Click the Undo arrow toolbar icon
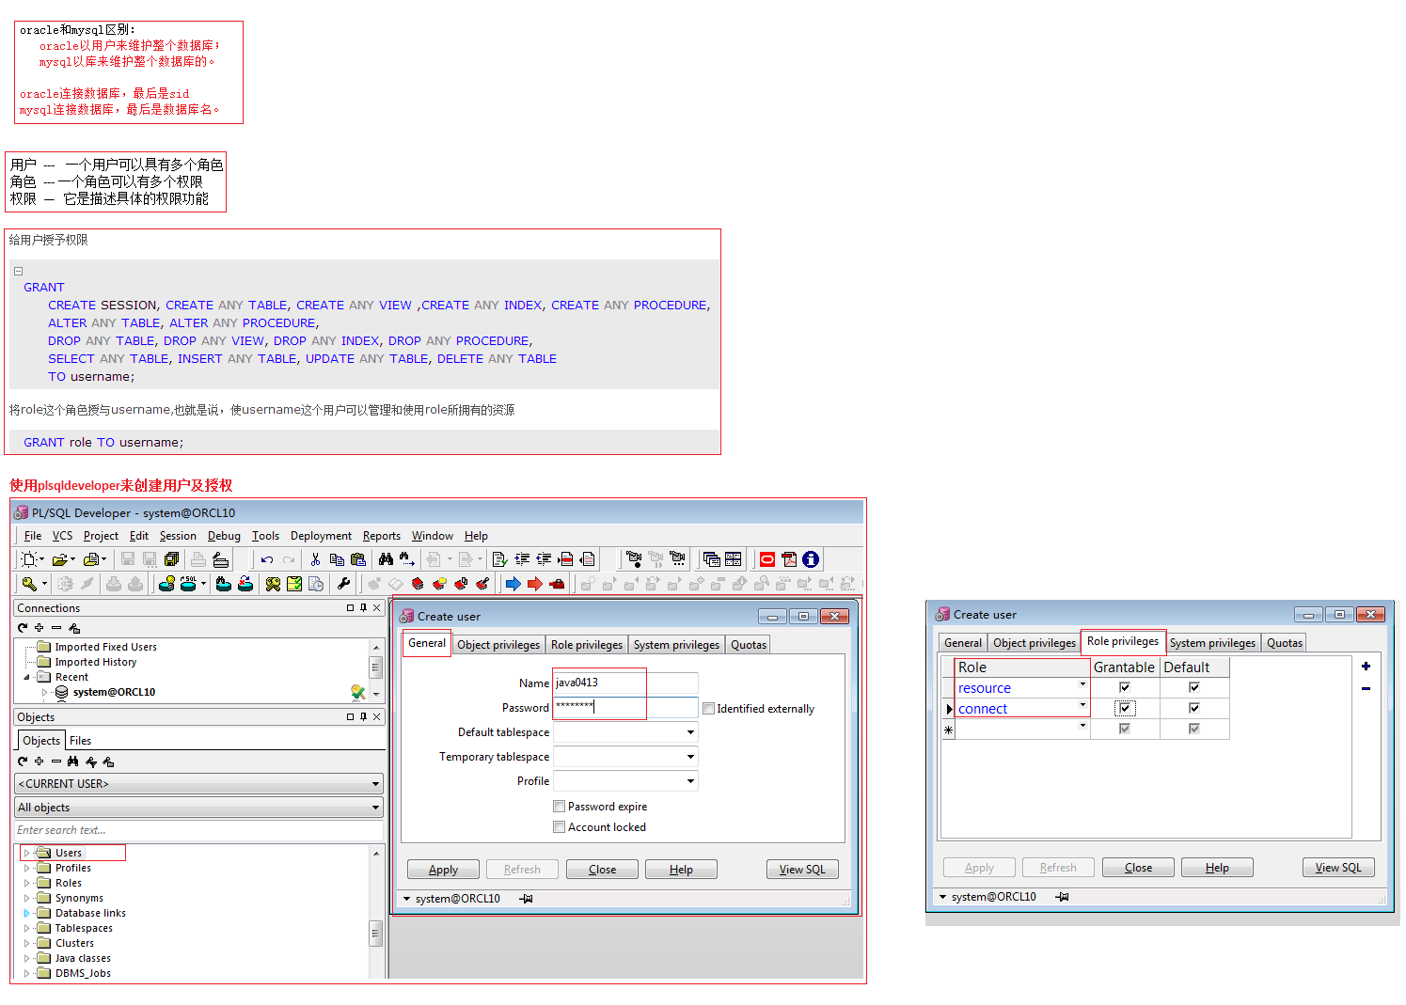Screen dimensions: 1406x1005 click(x=266, y=559)
